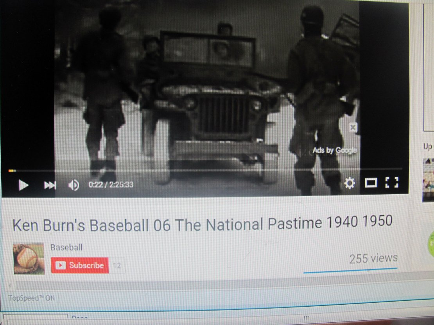Click the video title text
434x325 pixels.
point(202,224)
